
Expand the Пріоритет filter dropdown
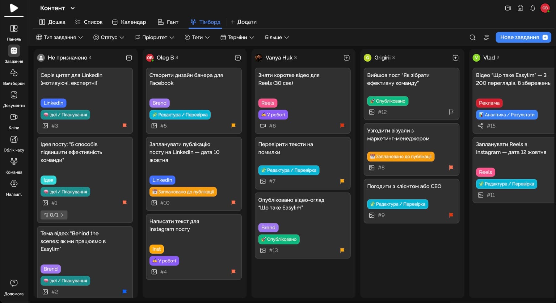pos(154,37)
